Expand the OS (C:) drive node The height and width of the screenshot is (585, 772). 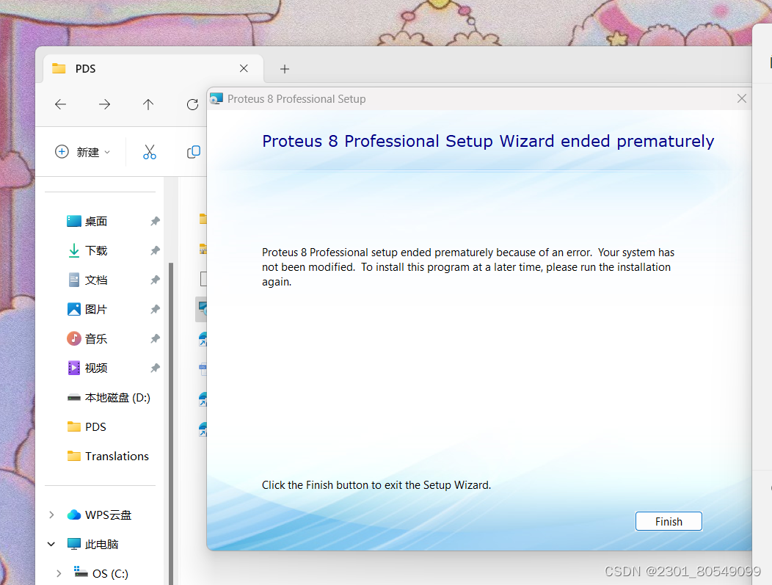(x=59, y=574)
